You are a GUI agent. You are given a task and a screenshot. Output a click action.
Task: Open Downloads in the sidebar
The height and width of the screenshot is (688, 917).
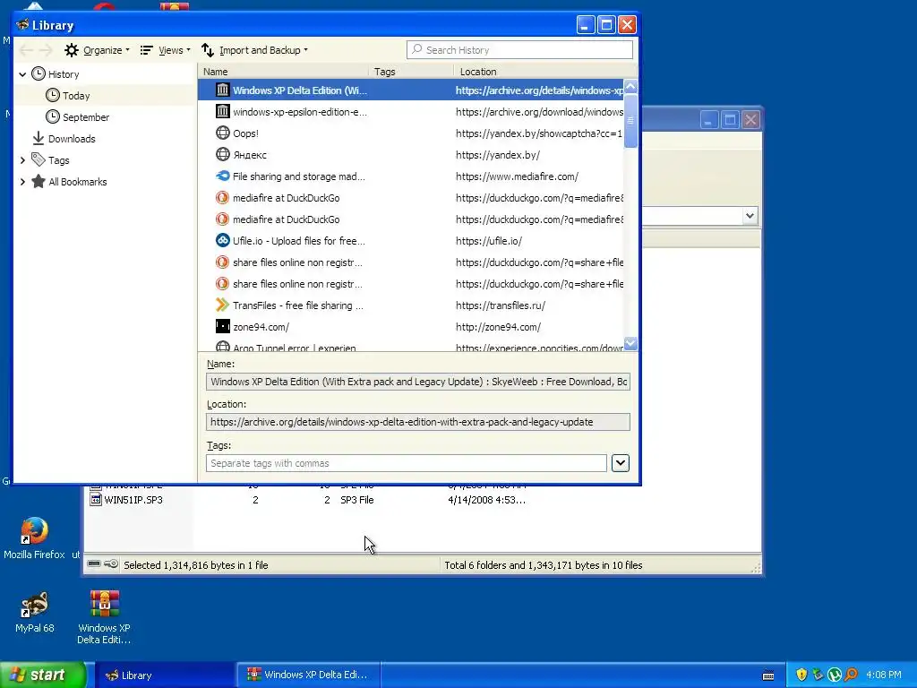click(72, 139)
